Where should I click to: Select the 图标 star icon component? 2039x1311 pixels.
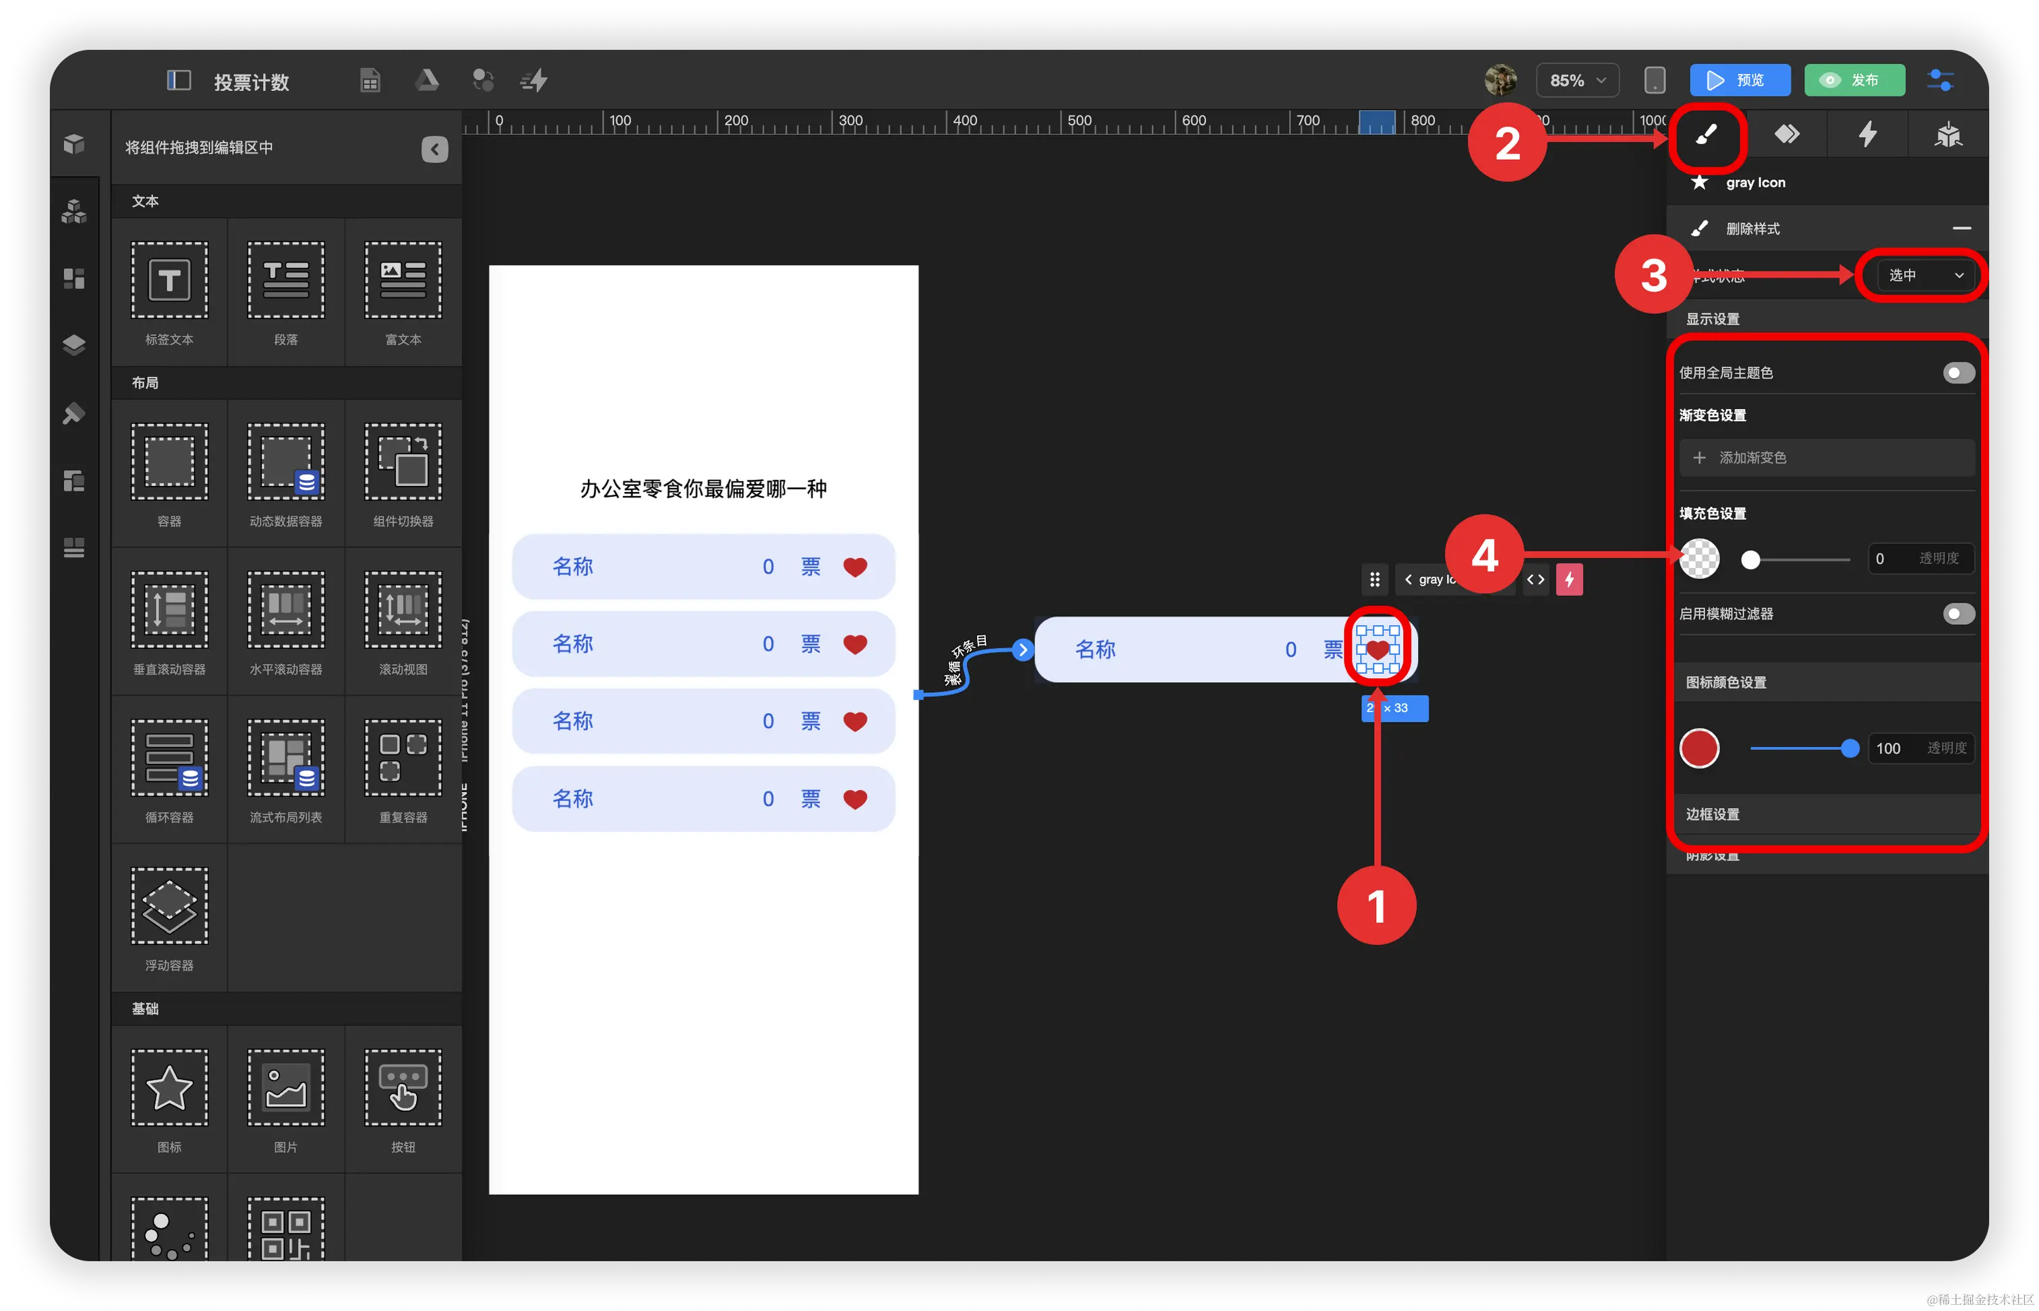[x=169, y=1088]
